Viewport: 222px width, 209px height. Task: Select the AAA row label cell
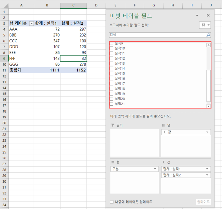pos(21,29)
